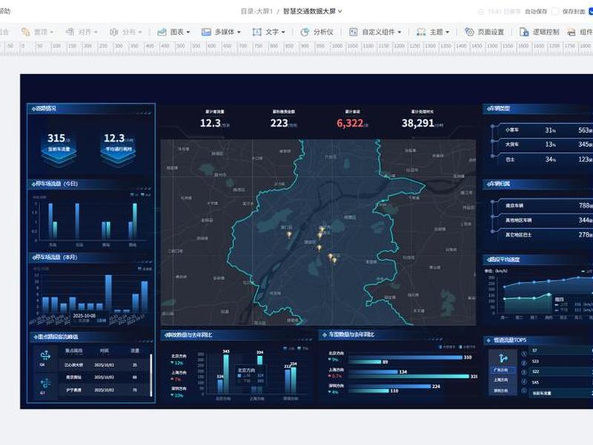Viewport: 593px width, 445px height.
Task: Click the "38,291" figure
Action: 418,123
